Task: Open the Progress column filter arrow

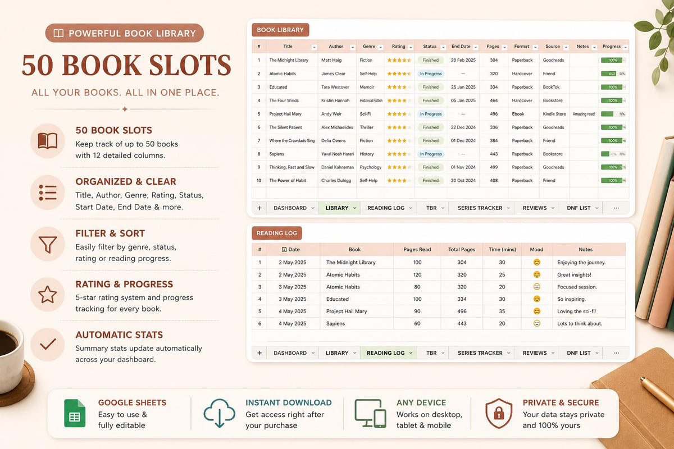Action: pos(625,47)
